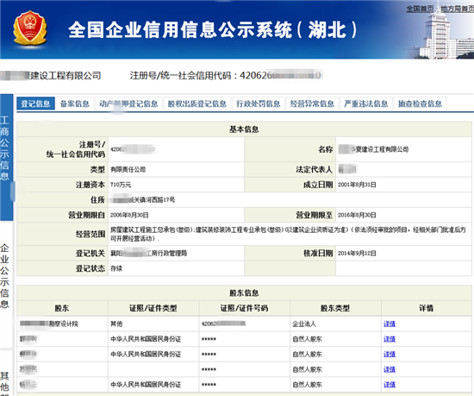Viewport: 474px width, 396px height.
Task: Switch to the 抽查检查信息 tab
Action: point(420,104)
